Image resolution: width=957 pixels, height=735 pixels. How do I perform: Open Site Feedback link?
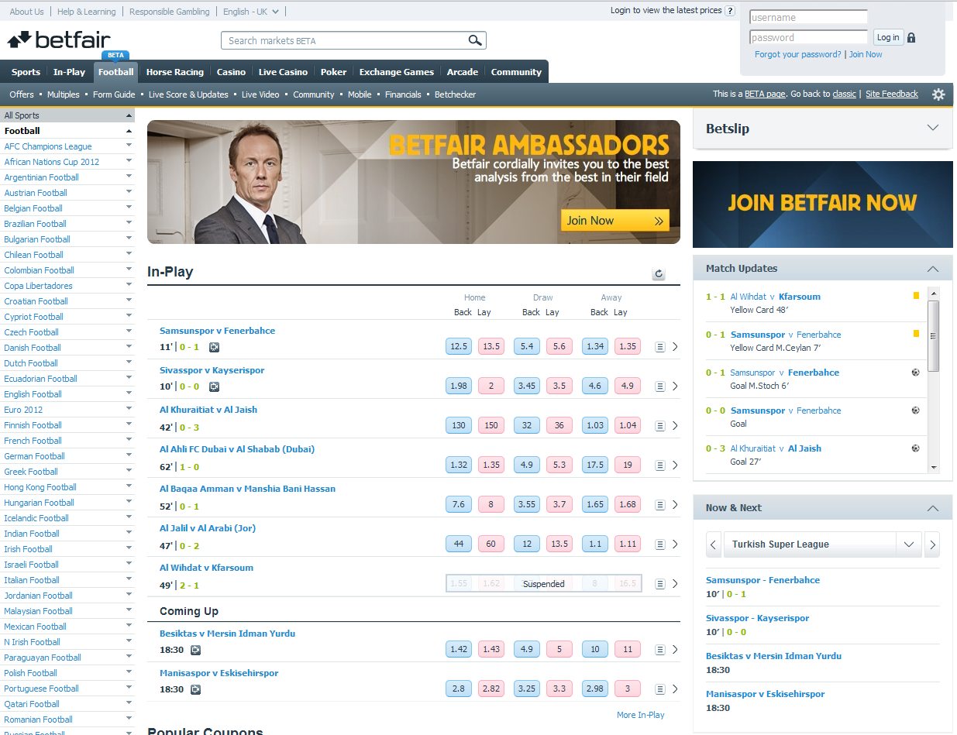[x=892, y=94]
